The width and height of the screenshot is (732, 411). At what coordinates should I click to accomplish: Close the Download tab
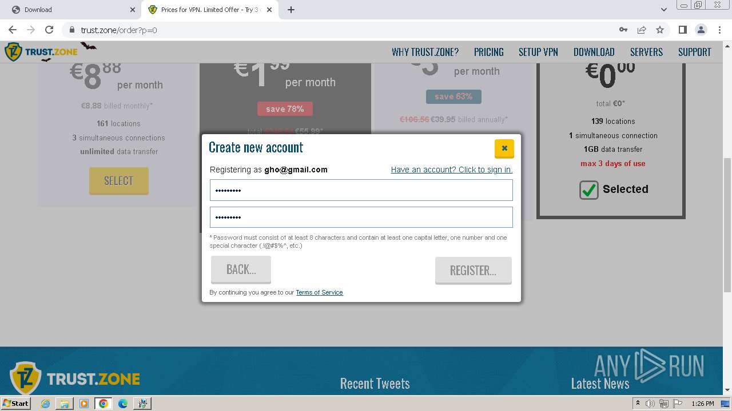[x=133, y=10]
